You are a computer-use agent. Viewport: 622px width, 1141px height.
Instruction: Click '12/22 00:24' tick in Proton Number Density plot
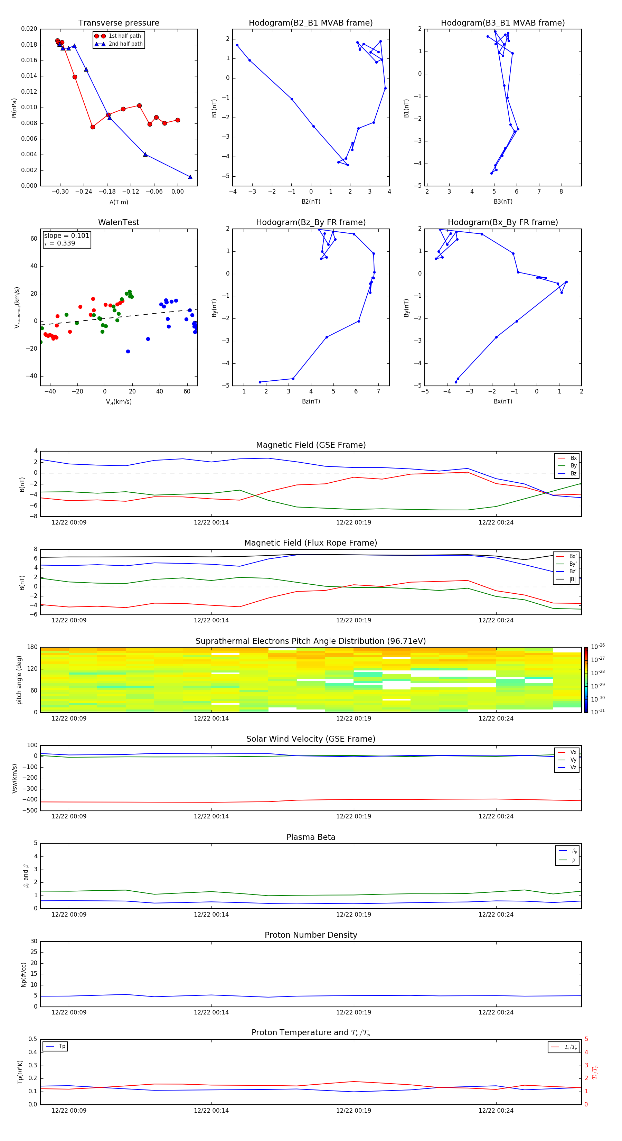(496, 1012)
